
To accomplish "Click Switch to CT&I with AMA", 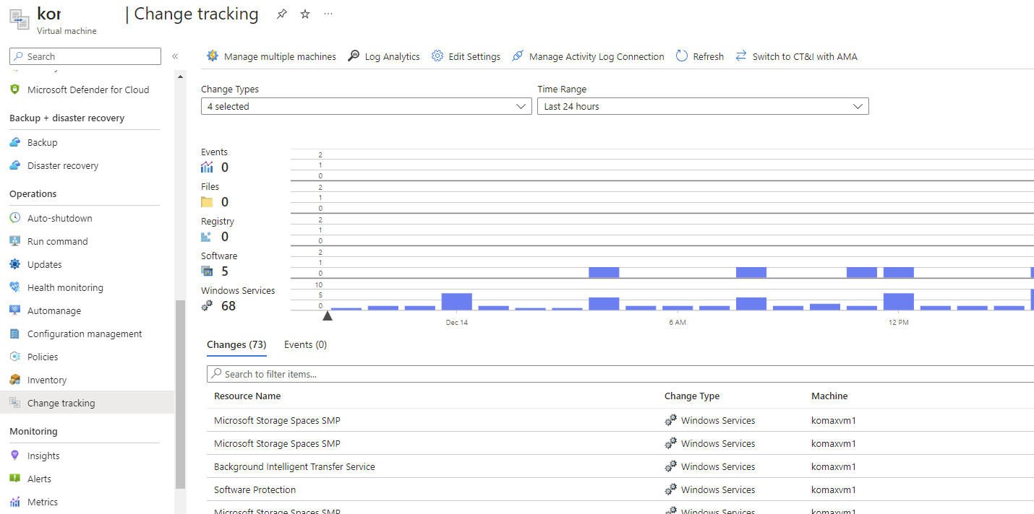I will click(796, 56).
